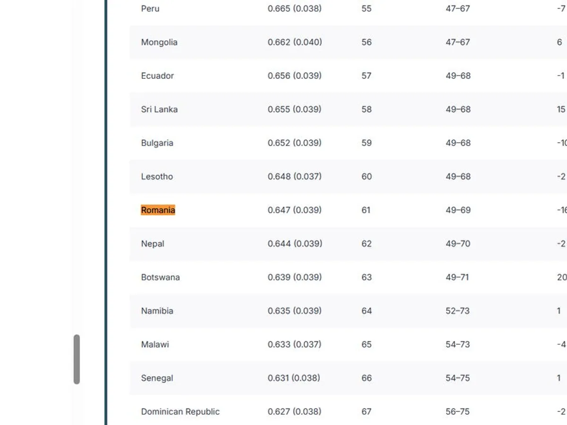The height and width of the screenshot is (425, 567).
Task: Click the Botswana row name
Action: tap(160, 277)
